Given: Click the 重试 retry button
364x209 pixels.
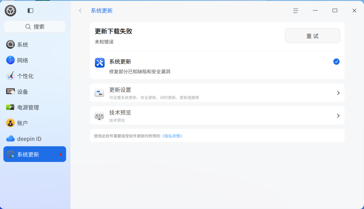Looking at the screenshot, I should tap(312, 36).
